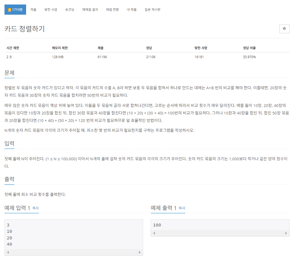
Task: Click the 정답 비율 column header
Action: click(x=249, y=48)
